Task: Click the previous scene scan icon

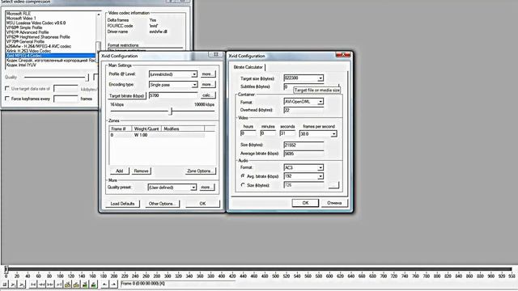Action: click(x=84, y=284)
